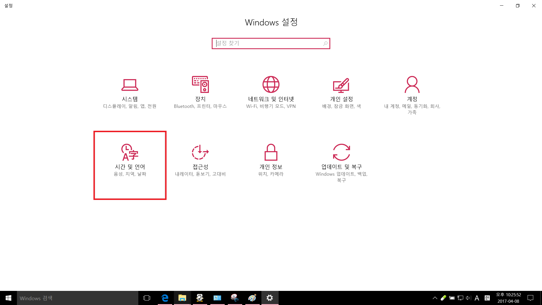542x305 pixels.
Task: Click the magnifier icon in search box
Action: 325,43
